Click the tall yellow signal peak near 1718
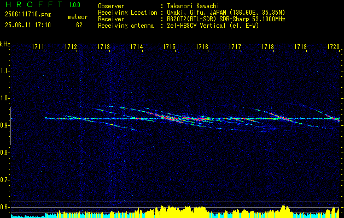This screenshot has width=344, height=218. (283, 211)
